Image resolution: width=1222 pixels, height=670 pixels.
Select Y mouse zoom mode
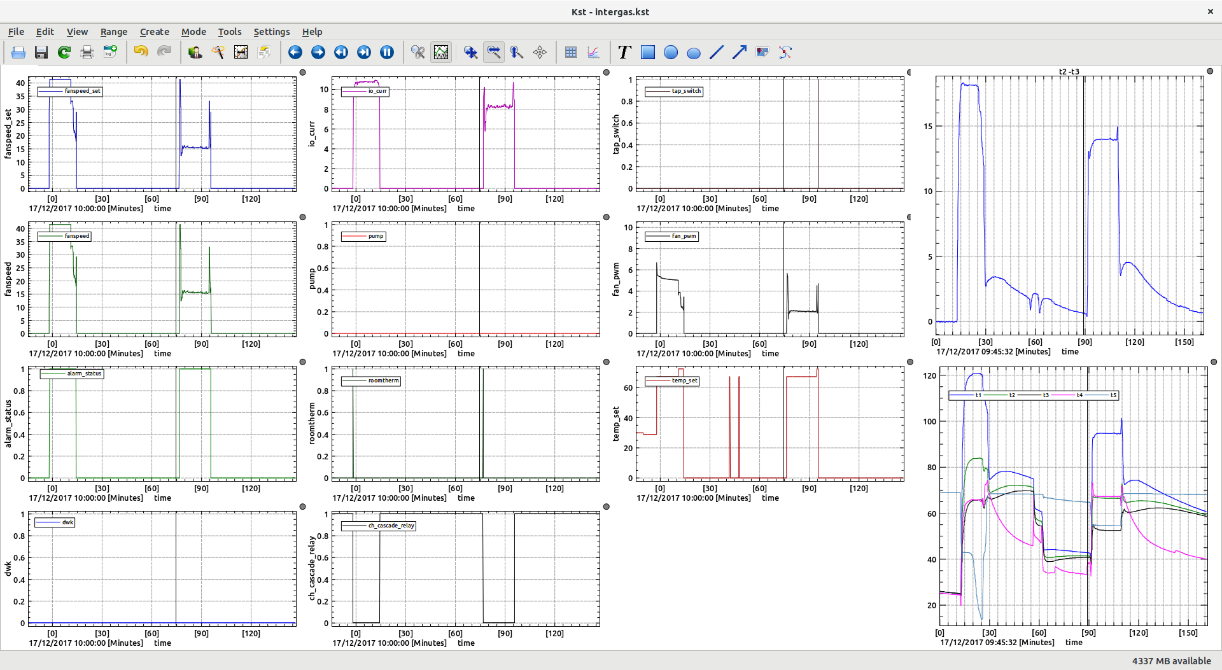pos(517,52)
